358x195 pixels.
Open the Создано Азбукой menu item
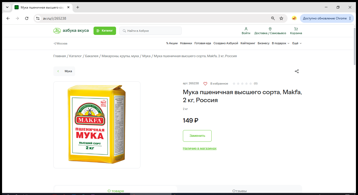point(226,43)
